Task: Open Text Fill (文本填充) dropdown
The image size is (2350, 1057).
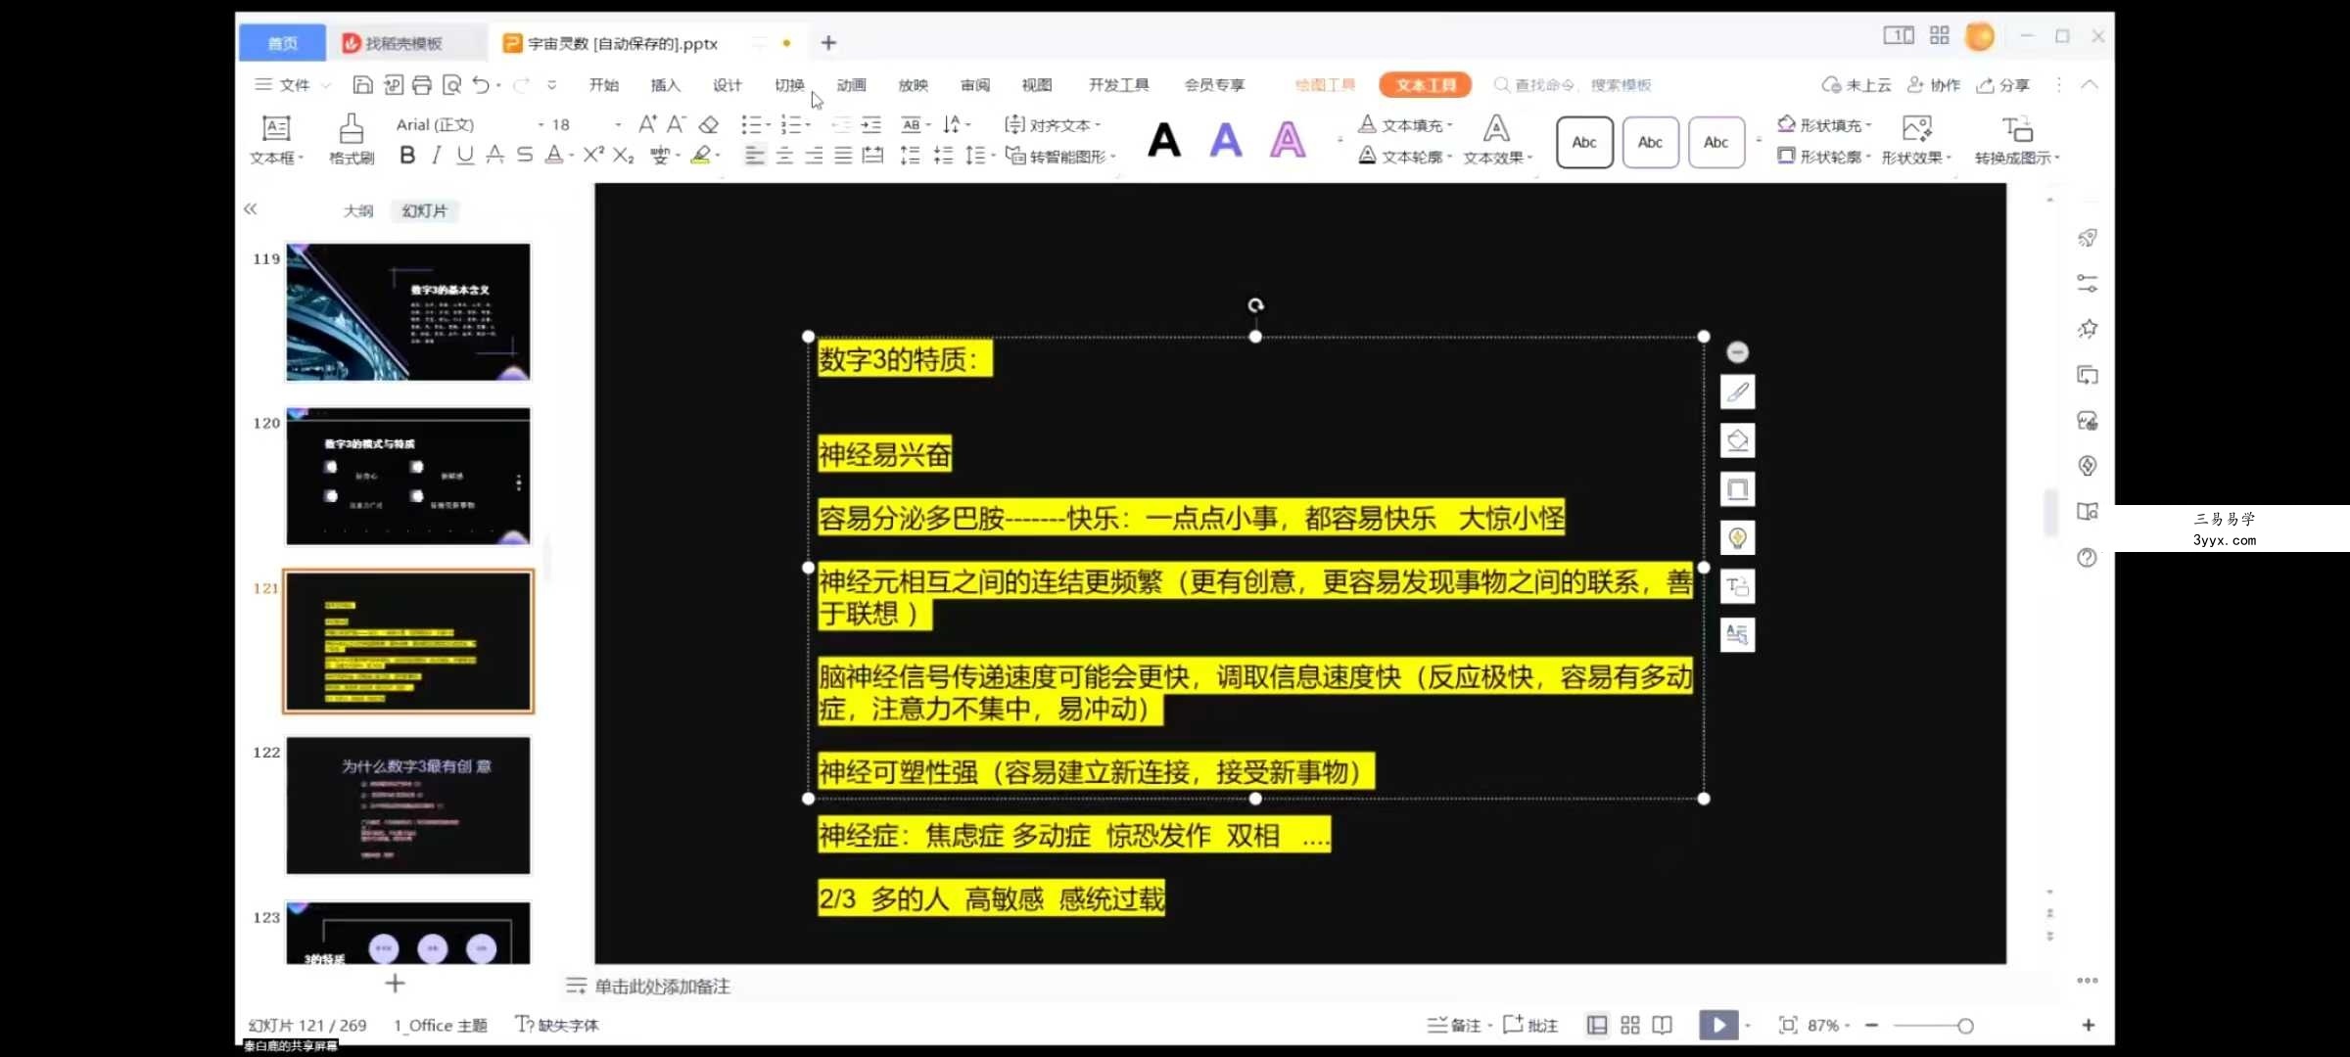Action: (1405, 125)
